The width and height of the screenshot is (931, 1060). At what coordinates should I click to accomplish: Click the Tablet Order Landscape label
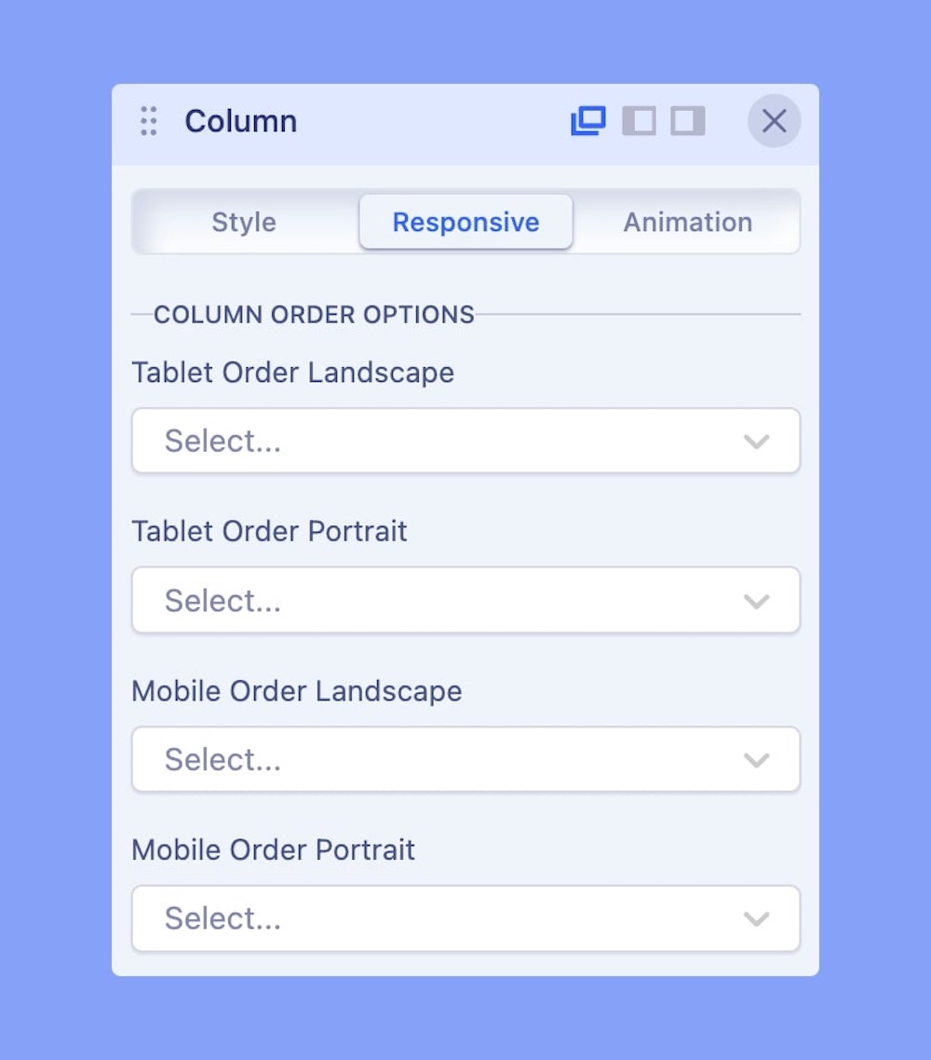292,373
